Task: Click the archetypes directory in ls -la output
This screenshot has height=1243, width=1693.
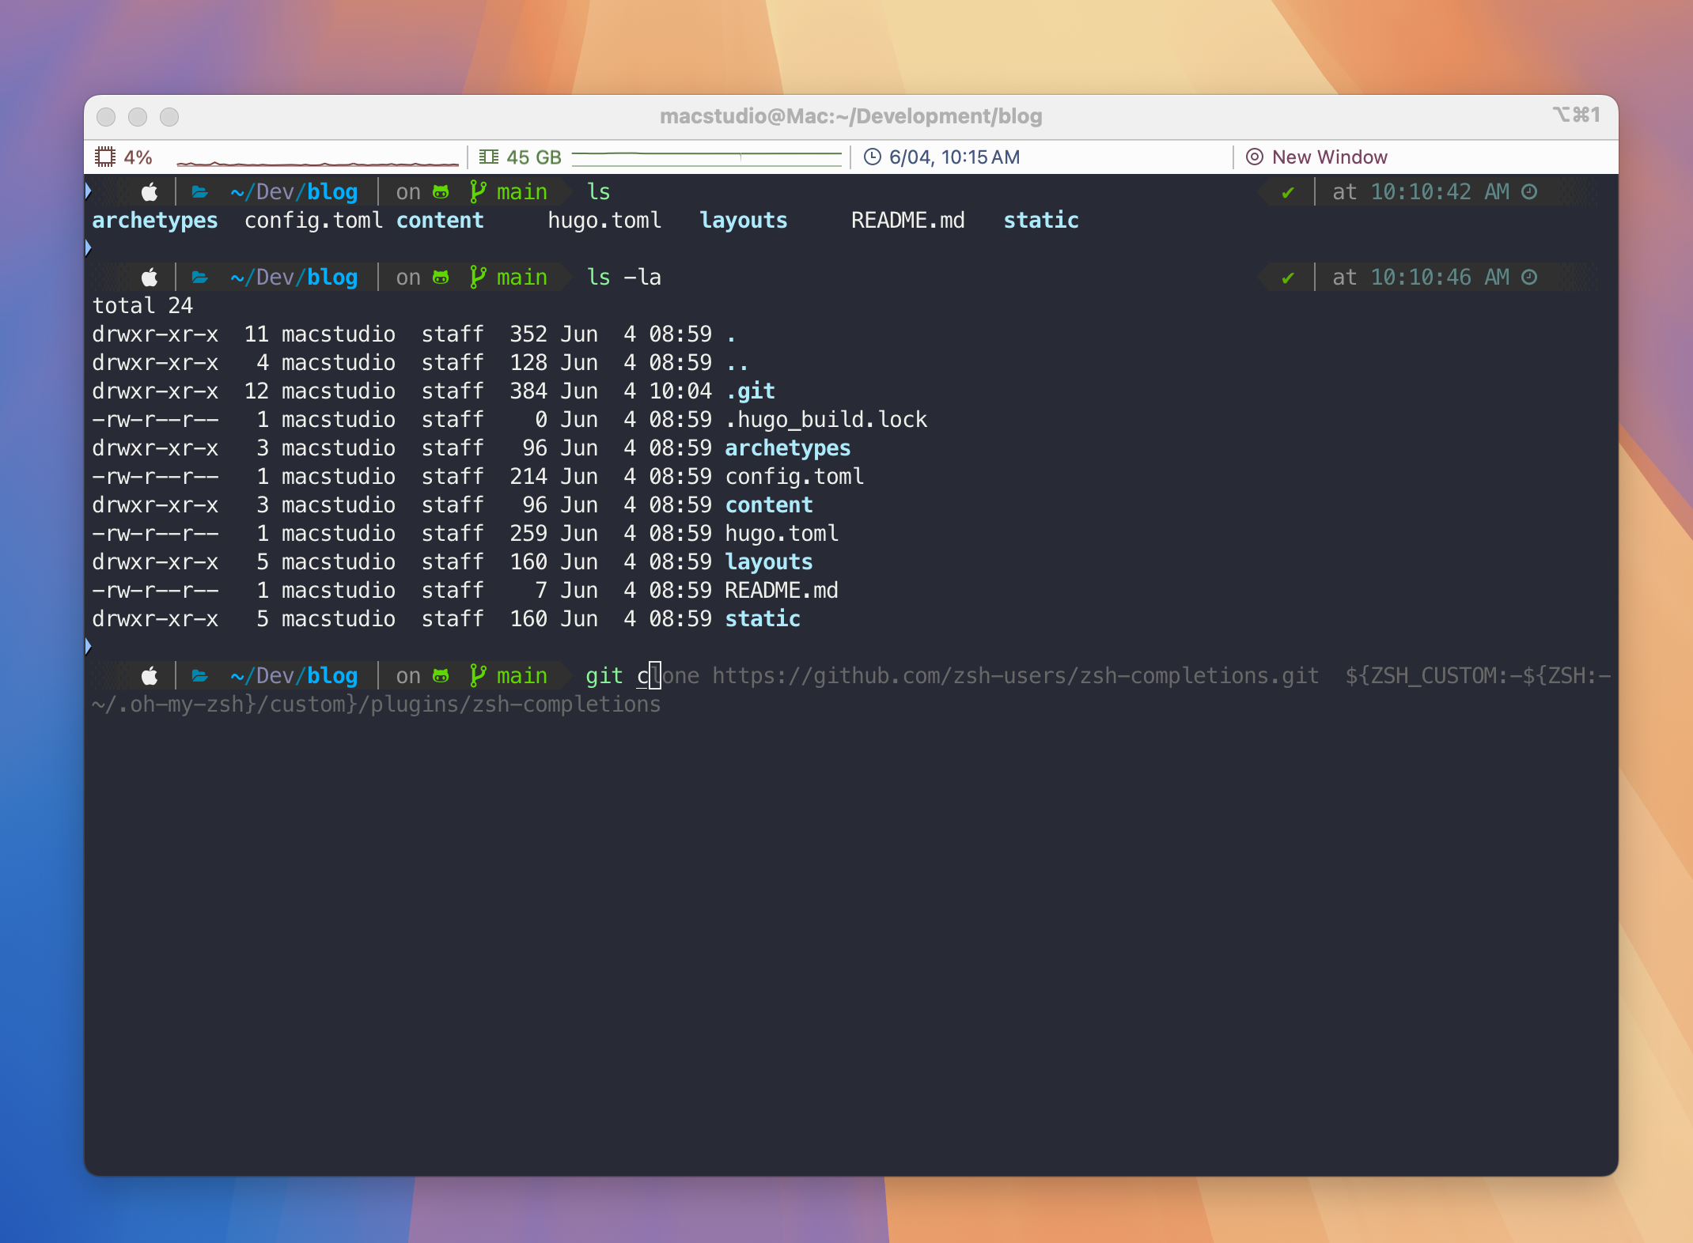Action: (x=787, y=448)
